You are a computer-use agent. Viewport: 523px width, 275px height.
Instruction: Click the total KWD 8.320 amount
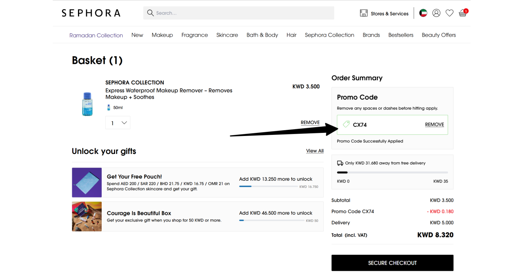point(435,235)
